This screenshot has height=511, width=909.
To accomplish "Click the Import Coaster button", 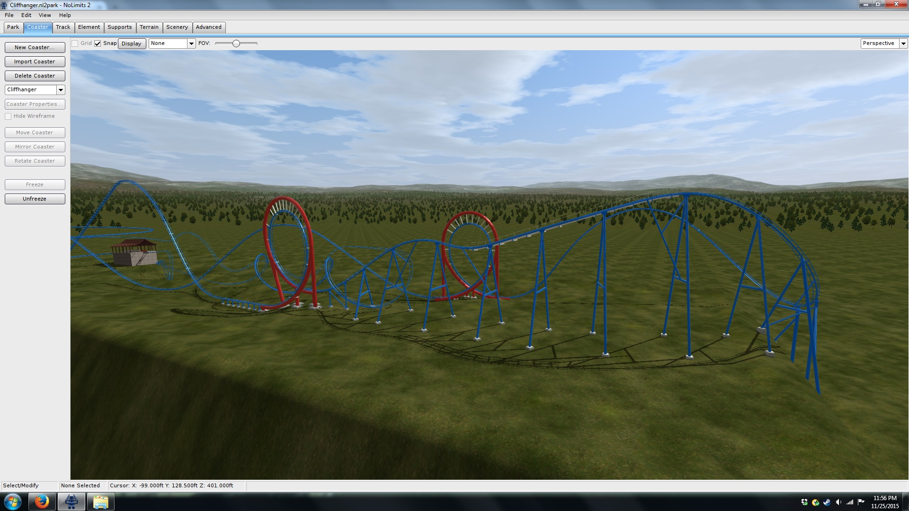I will [x=35, y=62].
